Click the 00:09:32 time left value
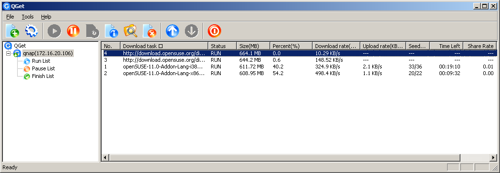This screenshot has height=173, width=500. 449,74
